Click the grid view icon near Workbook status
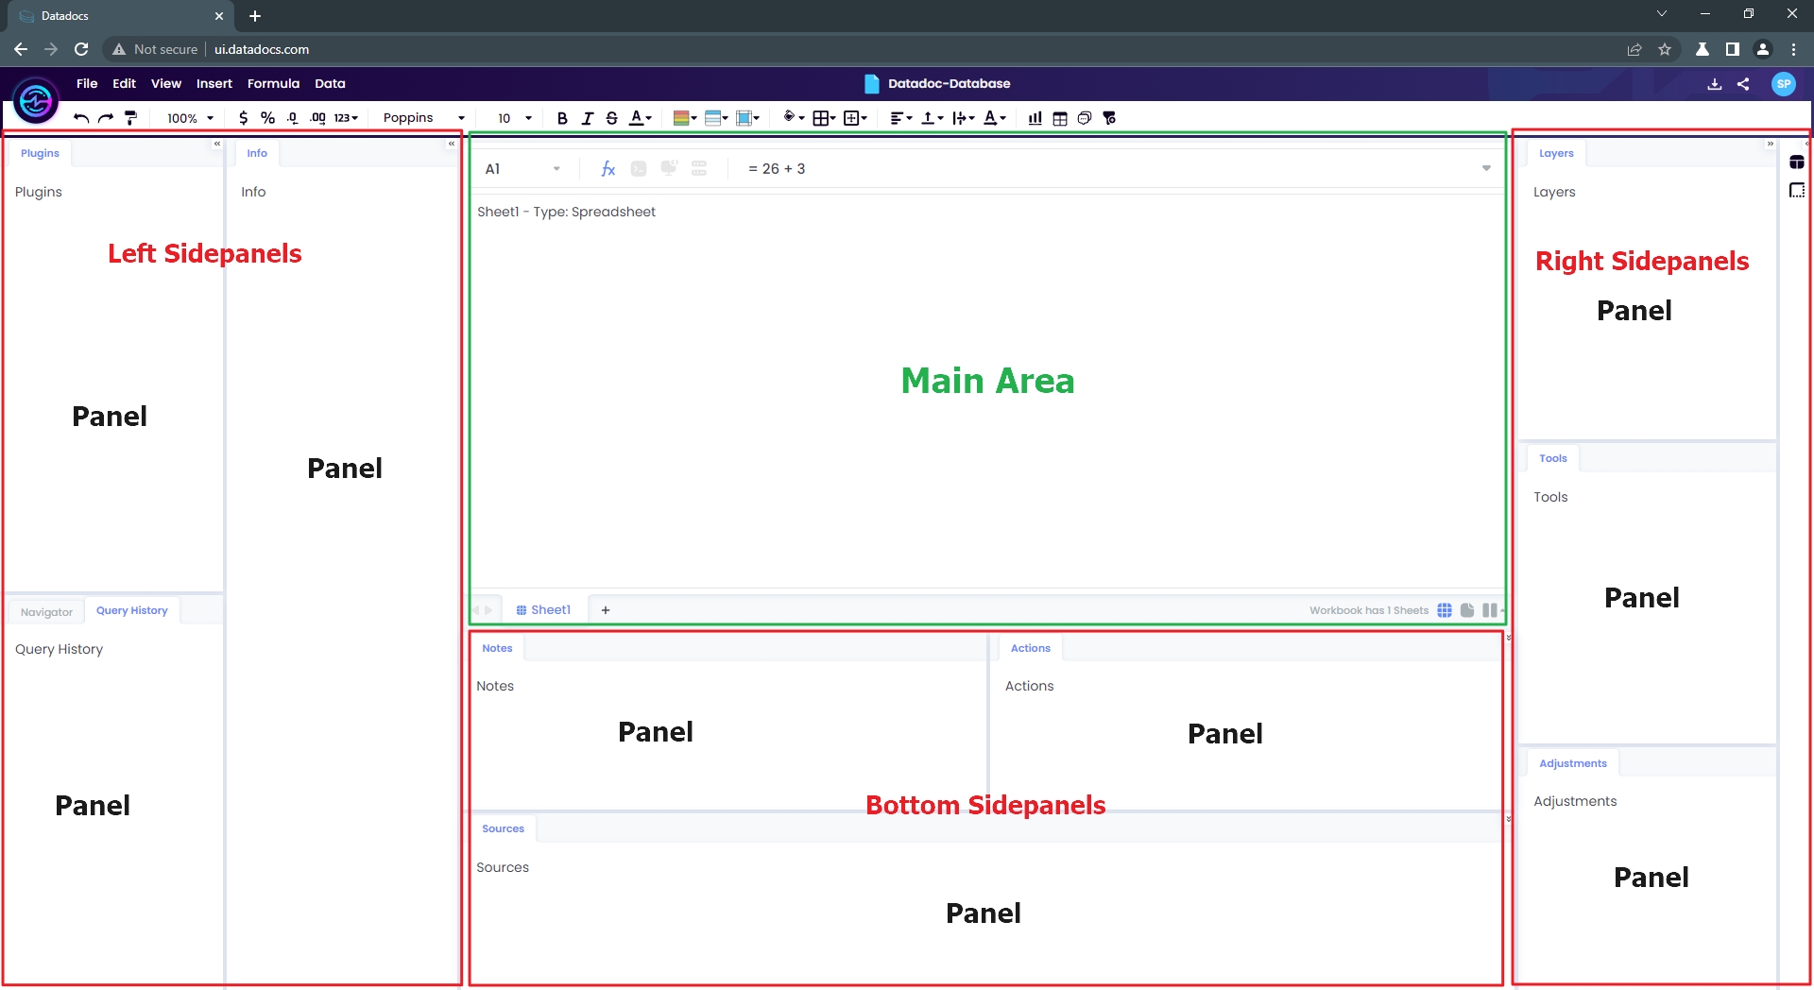Viewport: 1814px width, 990px height. [x=1446, y=610]
